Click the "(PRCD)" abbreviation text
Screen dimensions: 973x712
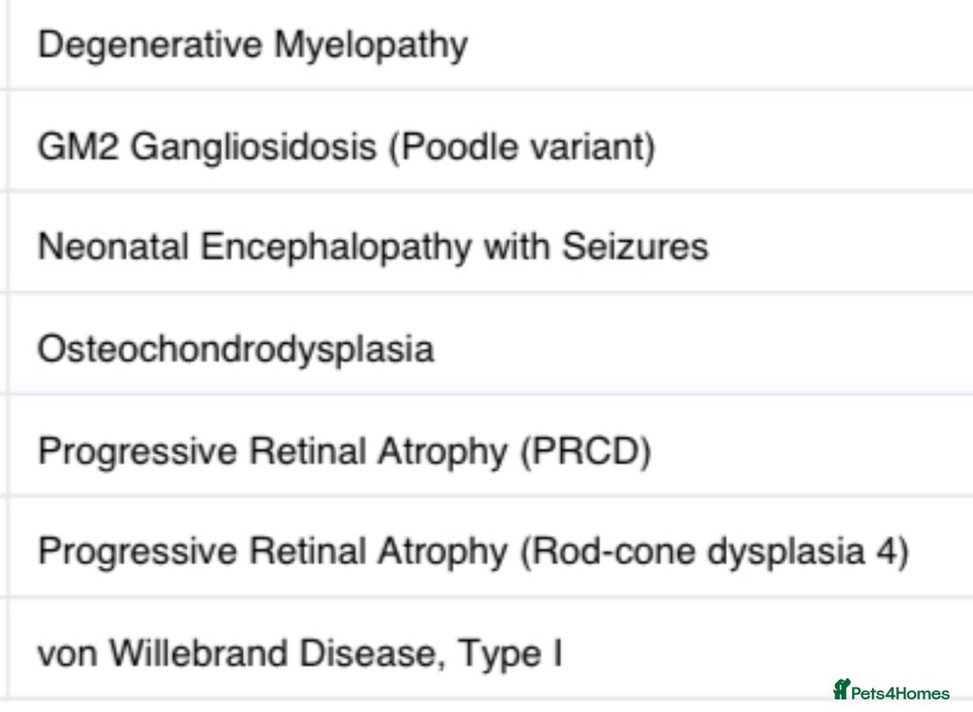tap(585, 450)
